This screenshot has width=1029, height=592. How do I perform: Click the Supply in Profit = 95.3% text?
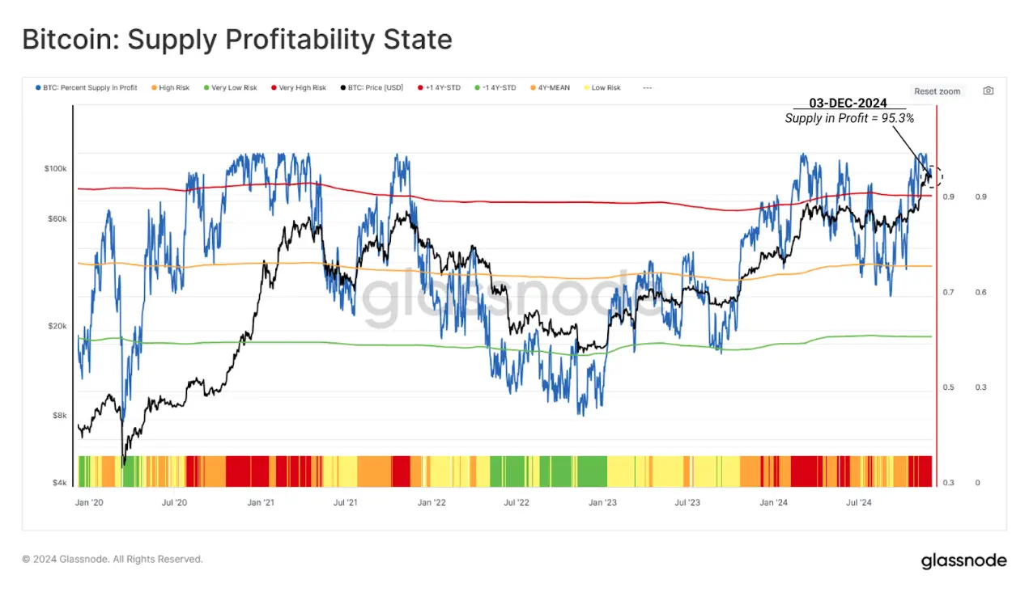coord(849,118)
